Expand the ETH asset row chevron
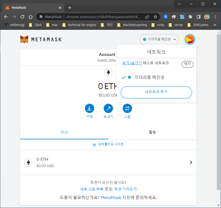221x208 pixels. click(191, 162)
